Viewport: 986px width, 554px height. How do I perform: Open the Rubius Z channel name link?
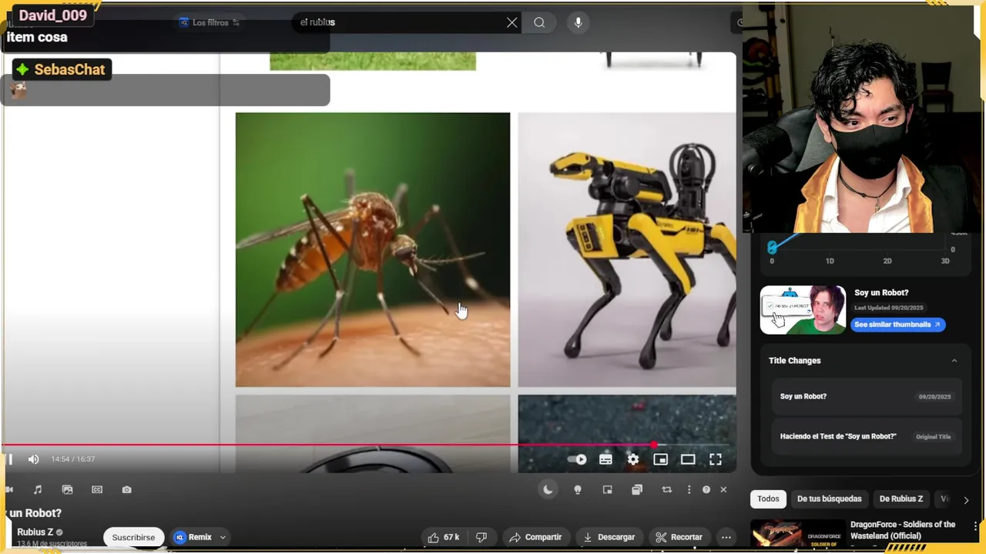pyautogui.click(x=35, y=532)
